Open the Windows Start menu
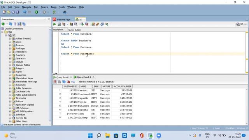 coord(90,136)
